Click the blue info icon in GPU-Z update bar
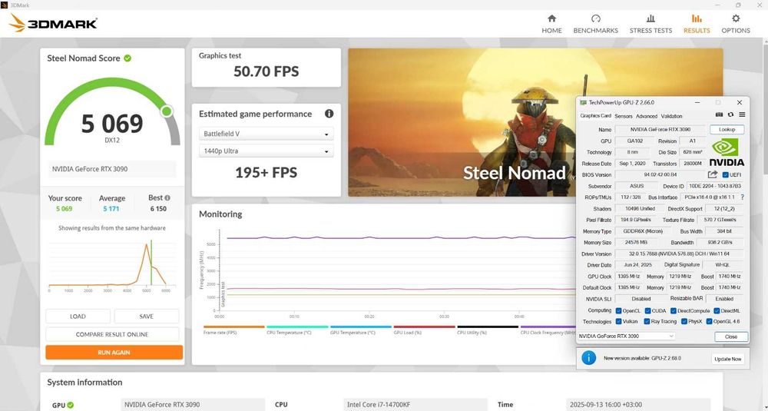The image size is (768, 411). tap(589, 358)
